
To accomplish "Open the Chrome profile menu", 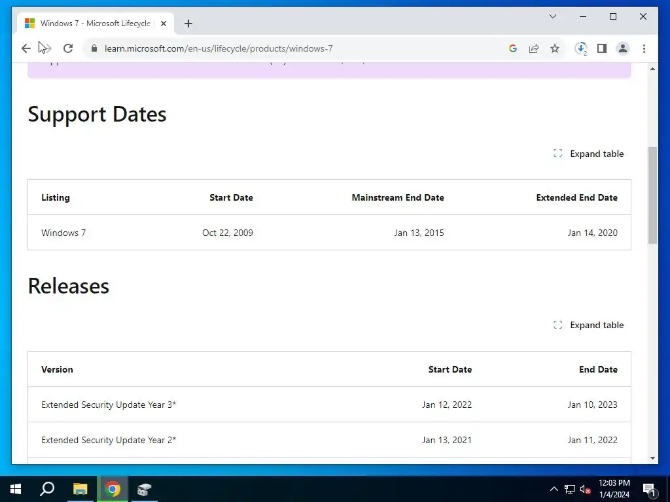I will (x=623, y=48).
